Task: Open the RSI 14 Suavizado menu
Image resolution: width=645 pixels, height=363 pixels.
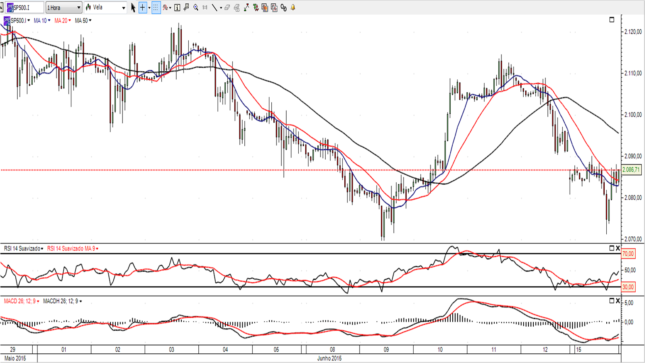Action: click(x=42, y=249)
